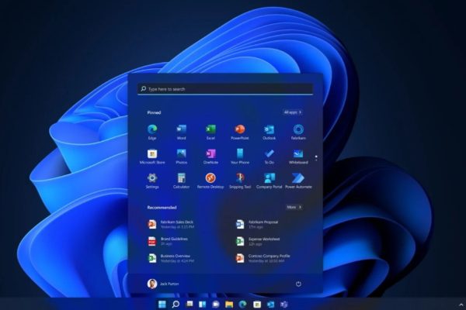466x310 pixels.
Task: Open Search from the taskbar magnifier icon
Action: (176, 304)
